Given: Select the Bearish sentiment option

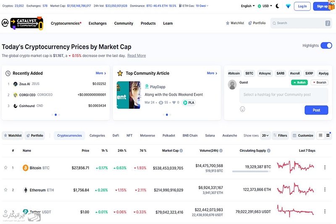Looking at the screenshot, I should pyautogui.click(x=320, y=82).
